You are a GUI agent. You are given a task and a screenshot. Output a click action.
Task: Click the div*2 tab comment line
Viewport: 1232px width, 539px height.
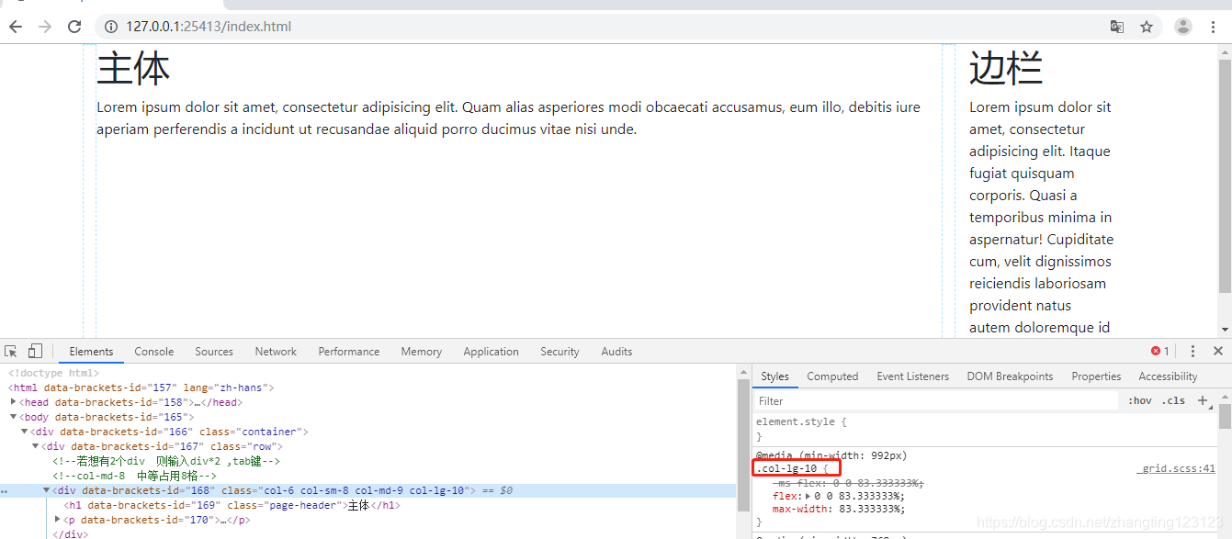166,461
